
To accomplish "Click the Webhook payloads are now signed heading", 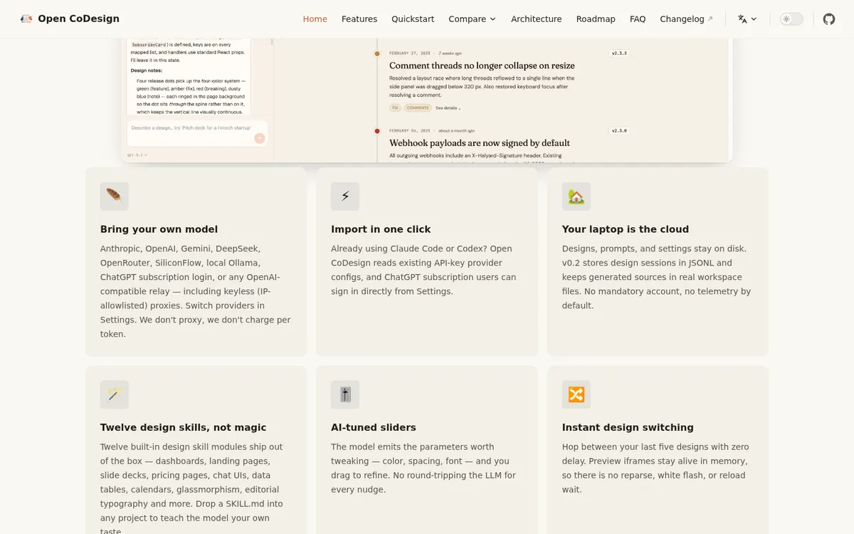I will coord(480,143).
